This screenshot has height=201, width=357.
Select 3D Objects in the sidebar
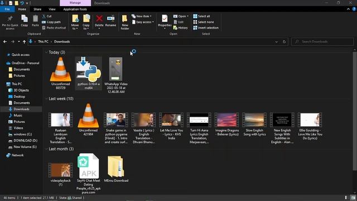point(21,90)
